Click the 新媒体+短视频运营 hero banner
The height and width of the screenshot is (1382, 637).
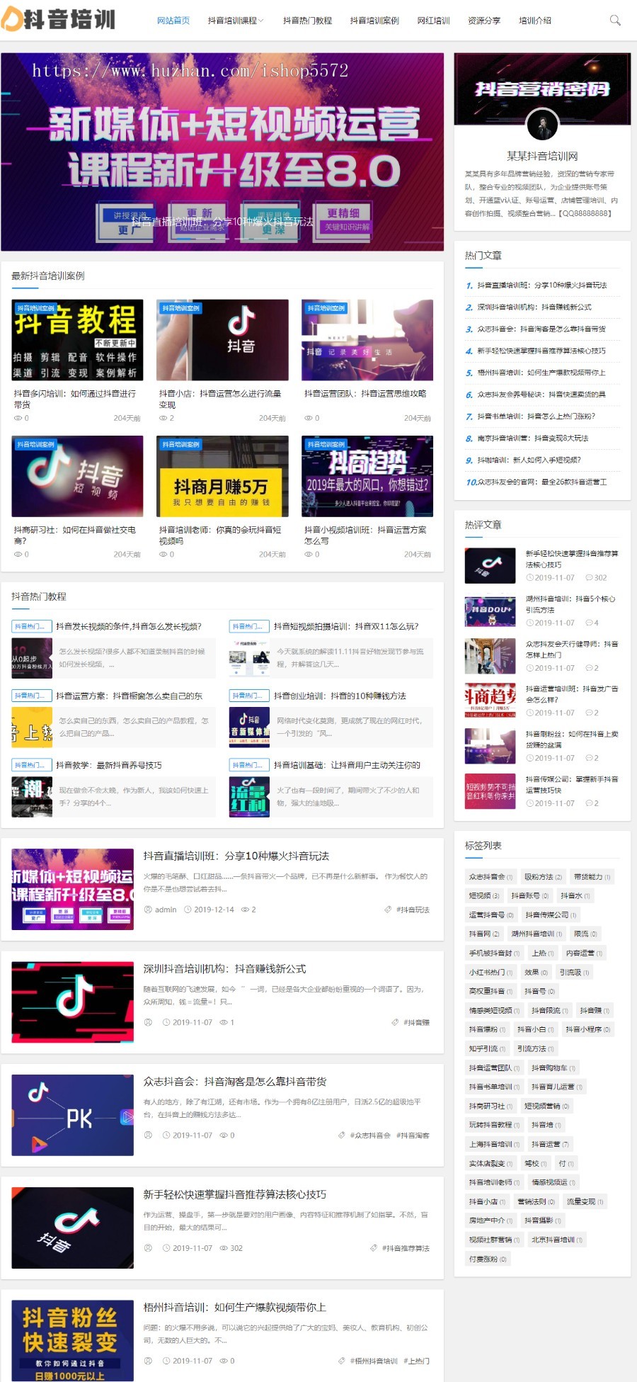(x=222, y=152)
